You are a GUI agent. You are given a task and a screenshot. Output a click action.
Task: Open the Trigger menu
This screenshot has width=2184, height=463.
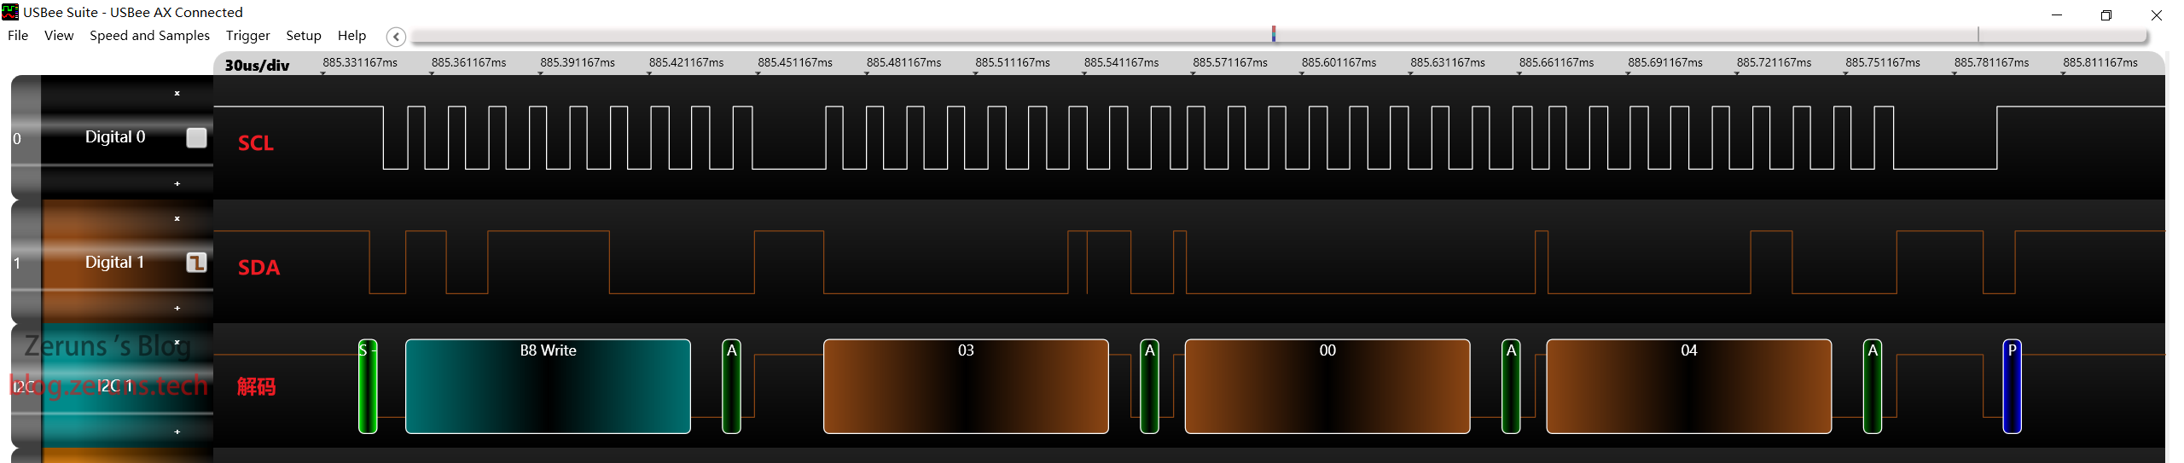click(x=247, y=36)
